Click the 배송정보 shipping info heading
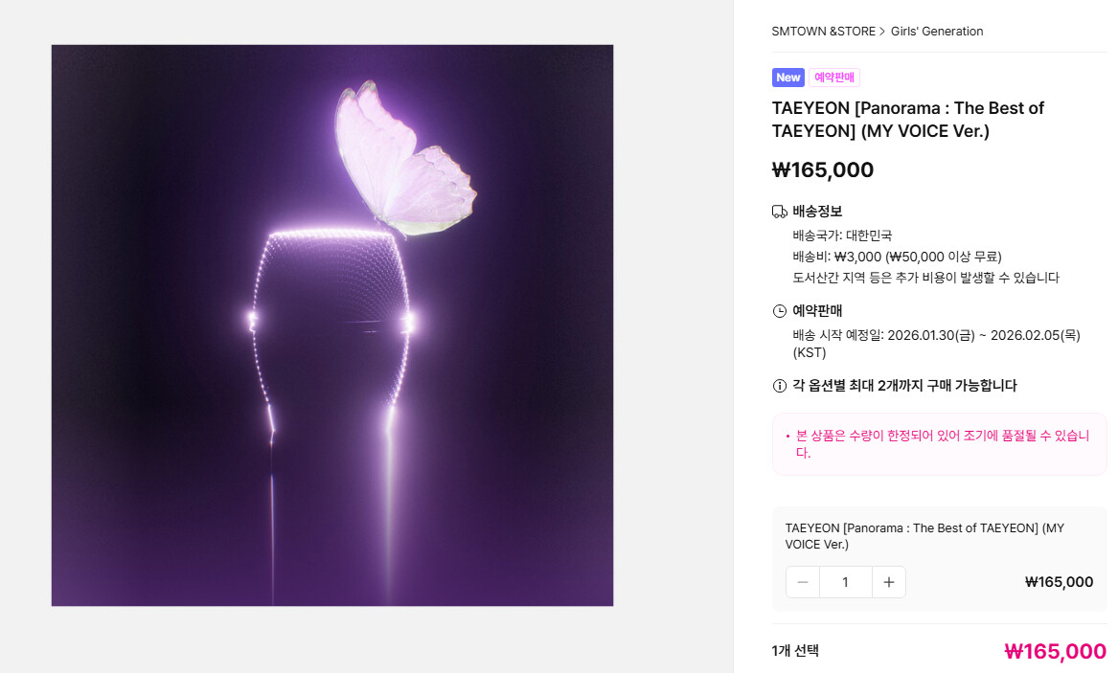The image size is (1118, 673). pyautogui.click(x=817, y=212)
